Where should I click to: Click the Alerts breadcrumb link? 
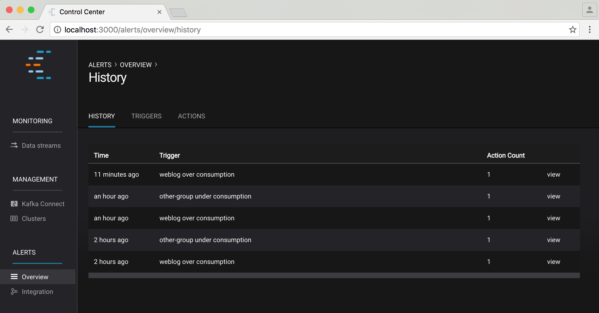pyautogui.click(x=100, y=65)
